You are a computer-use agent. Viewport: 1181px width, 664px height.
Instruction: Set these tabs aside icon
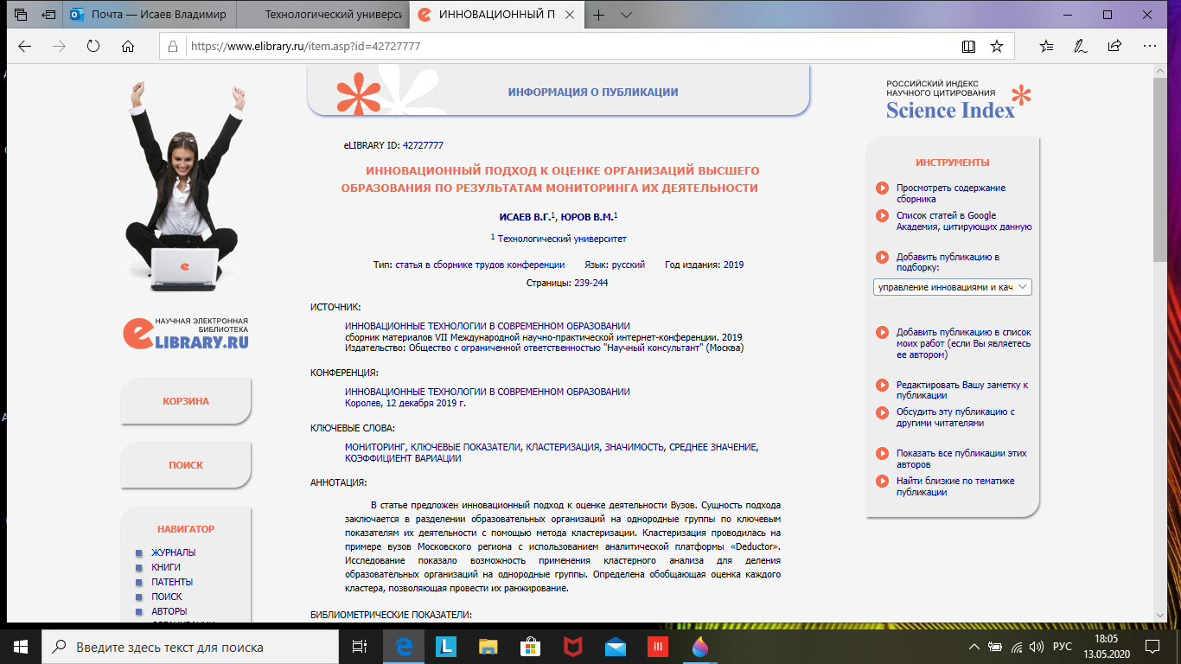coord(48,15)
